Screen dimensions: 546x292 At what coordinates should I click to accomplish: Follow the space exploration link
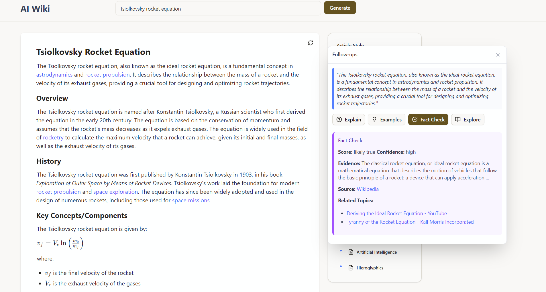click(115, 192)
